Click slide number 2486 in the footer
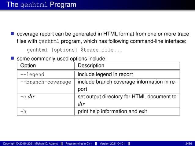Image resolution: width=195 pixels, height=146 pixels. tap(189, 144)
